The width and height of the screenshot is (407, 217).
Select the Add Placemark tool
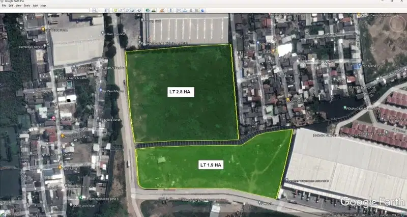(x=115, y=10)
